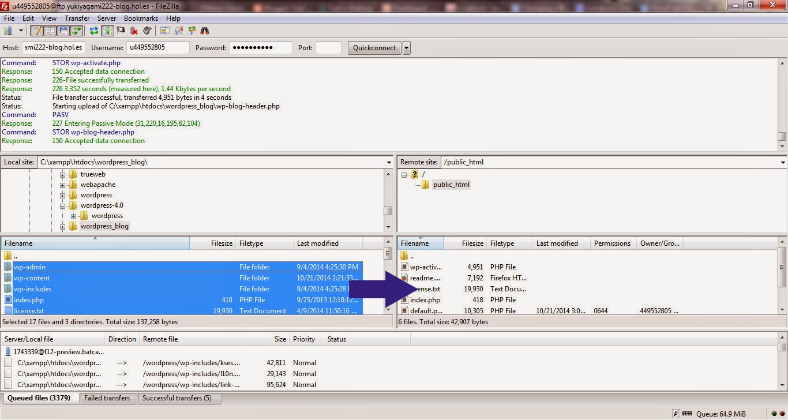This screenshot has width=788, height=420.
Task: Toggle the transfer queue display
Action: click(x=77, y=31)
